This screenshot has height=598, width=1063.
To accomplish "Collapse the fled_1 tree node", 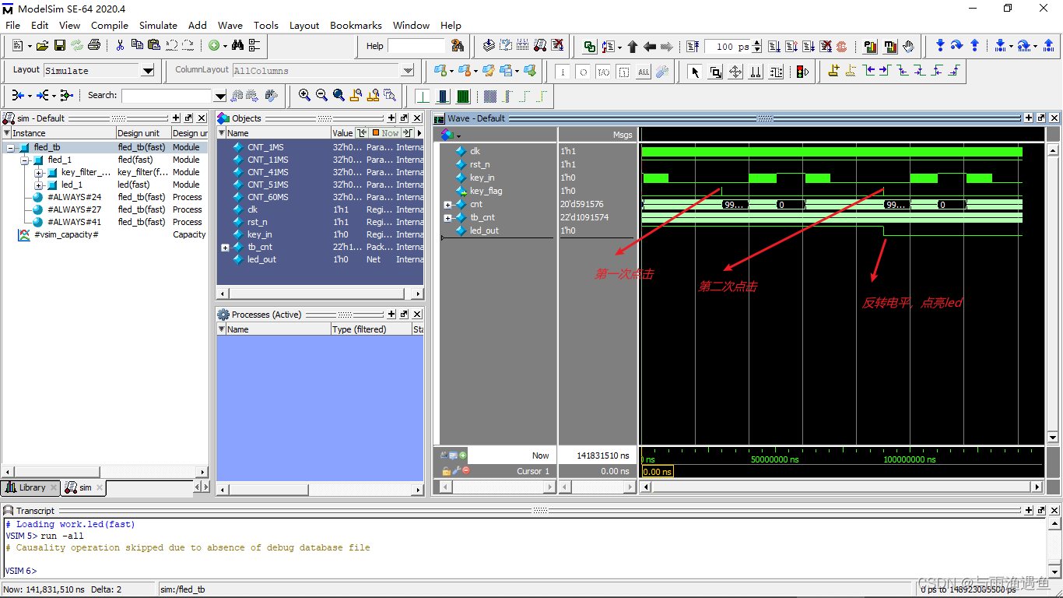I will coord(25,160).
